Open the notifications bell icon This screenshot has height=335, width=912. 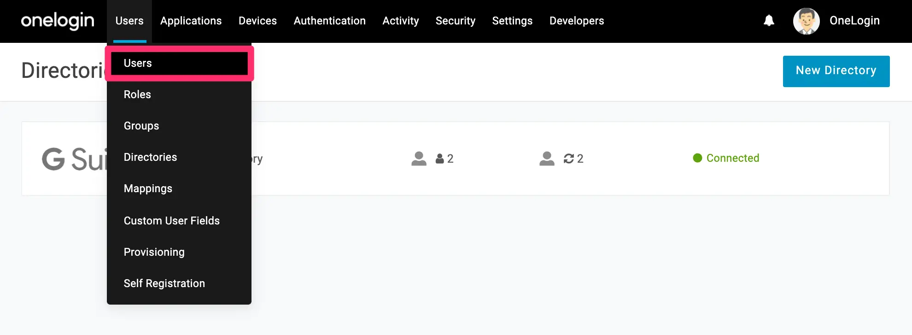pos(769,21)
